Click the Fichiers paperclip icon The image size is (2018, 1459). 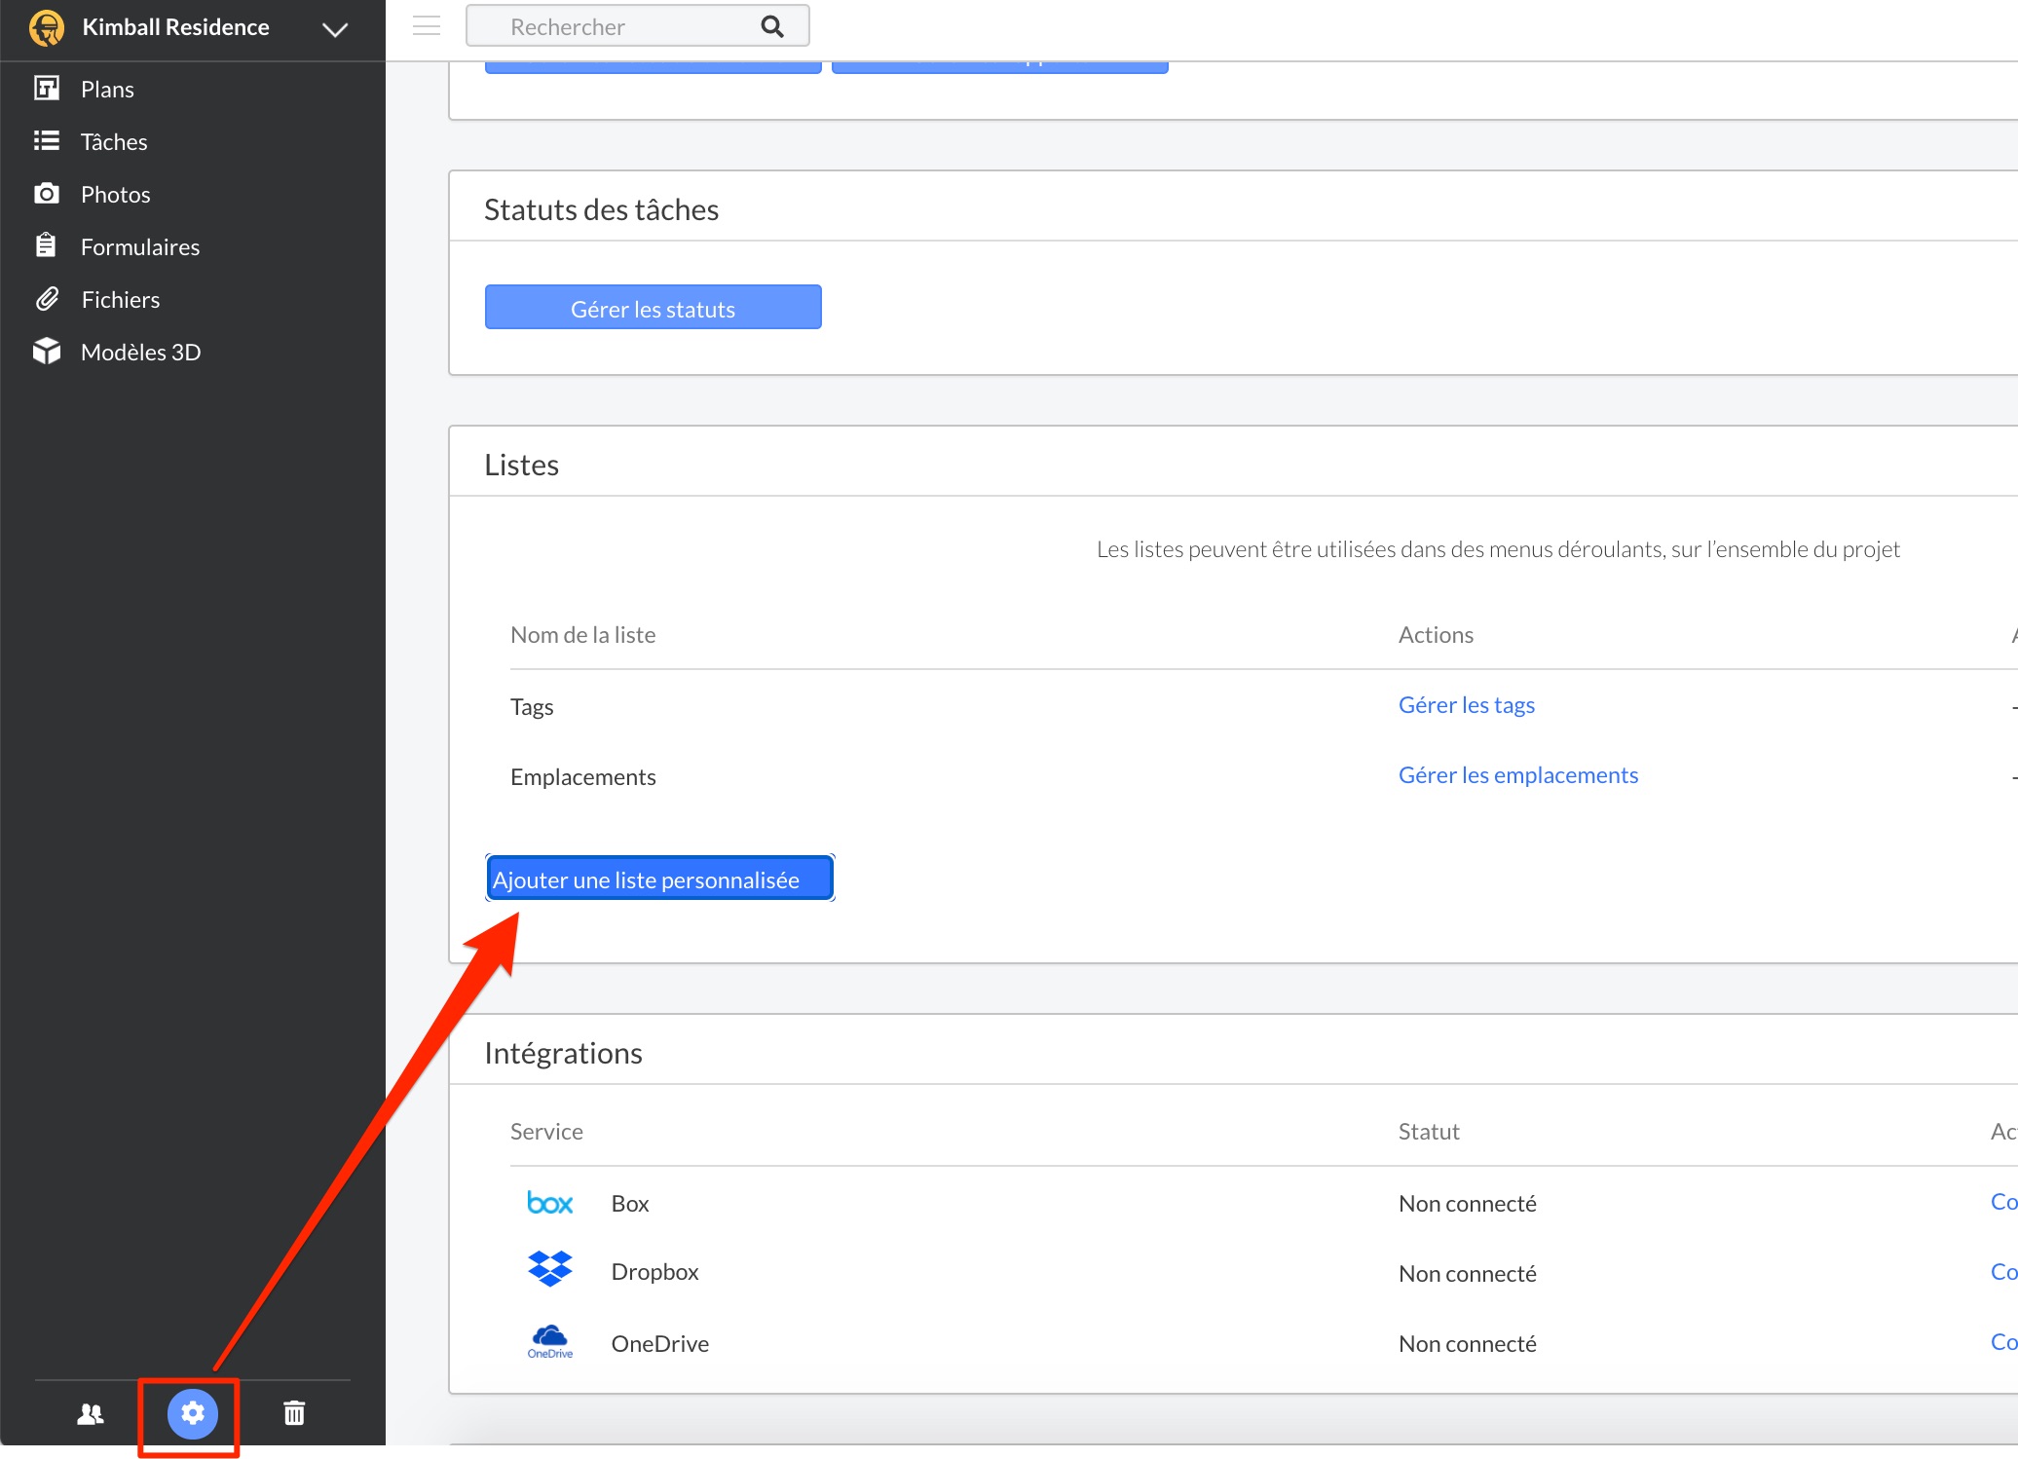pyautogui.click(x=47, y=299)
